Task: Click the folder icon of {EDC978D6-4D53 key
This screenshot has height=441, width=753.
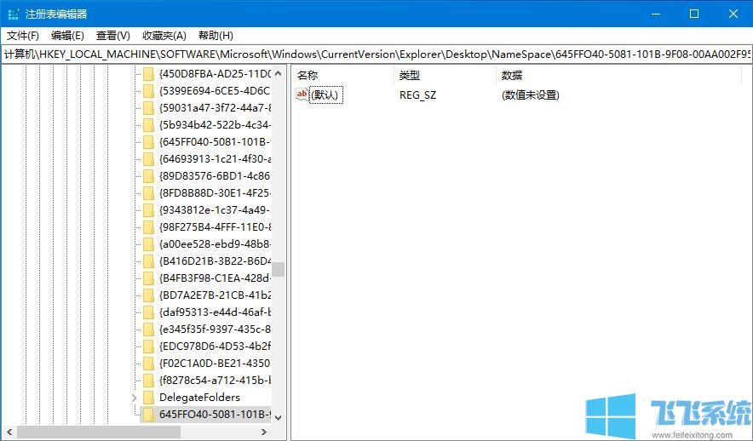Action: (x=148, y=346)
